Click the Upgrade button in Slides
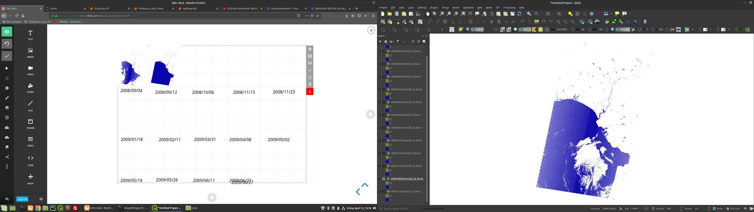754x212 pixels. pos(22,199)
